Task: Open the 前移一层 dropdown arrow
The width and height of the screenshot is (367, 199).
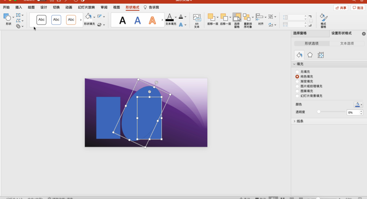Action: [x=217, y=17]
